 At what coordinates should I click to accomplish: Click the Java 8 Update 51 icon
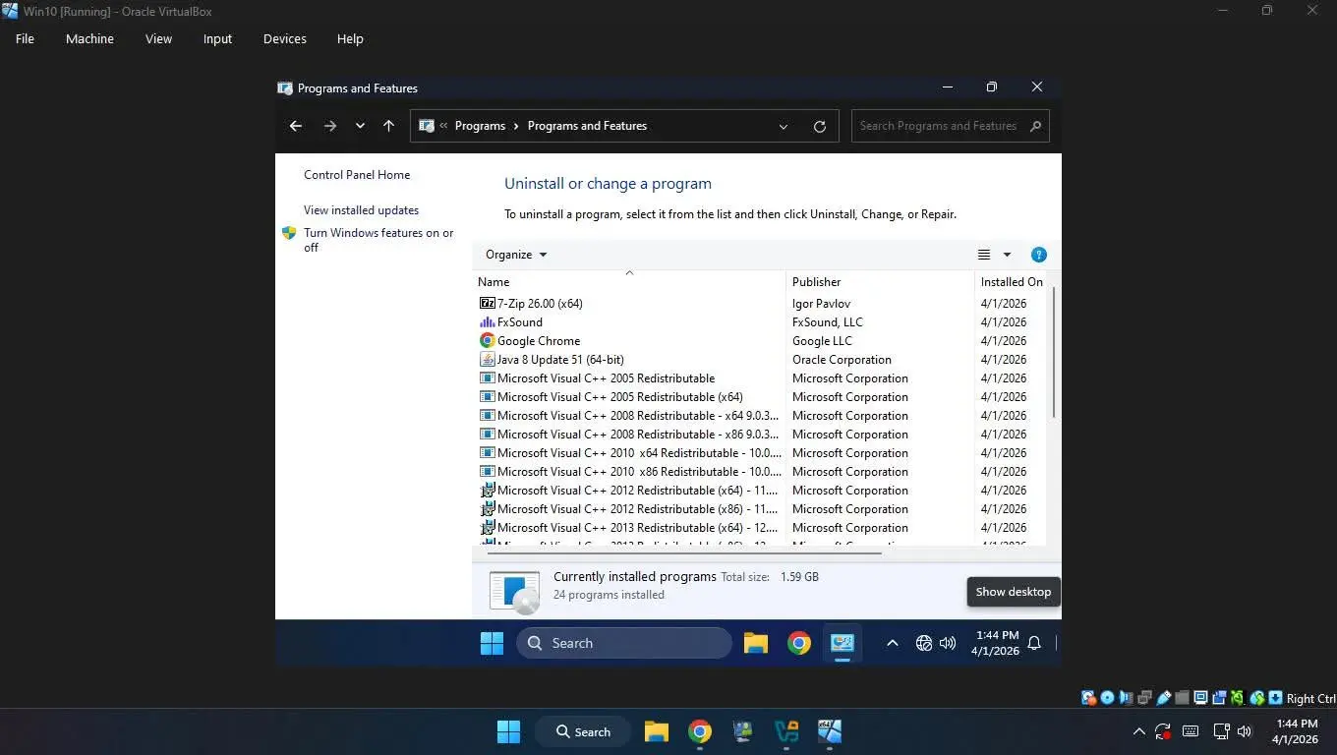(x=488, y=360)
